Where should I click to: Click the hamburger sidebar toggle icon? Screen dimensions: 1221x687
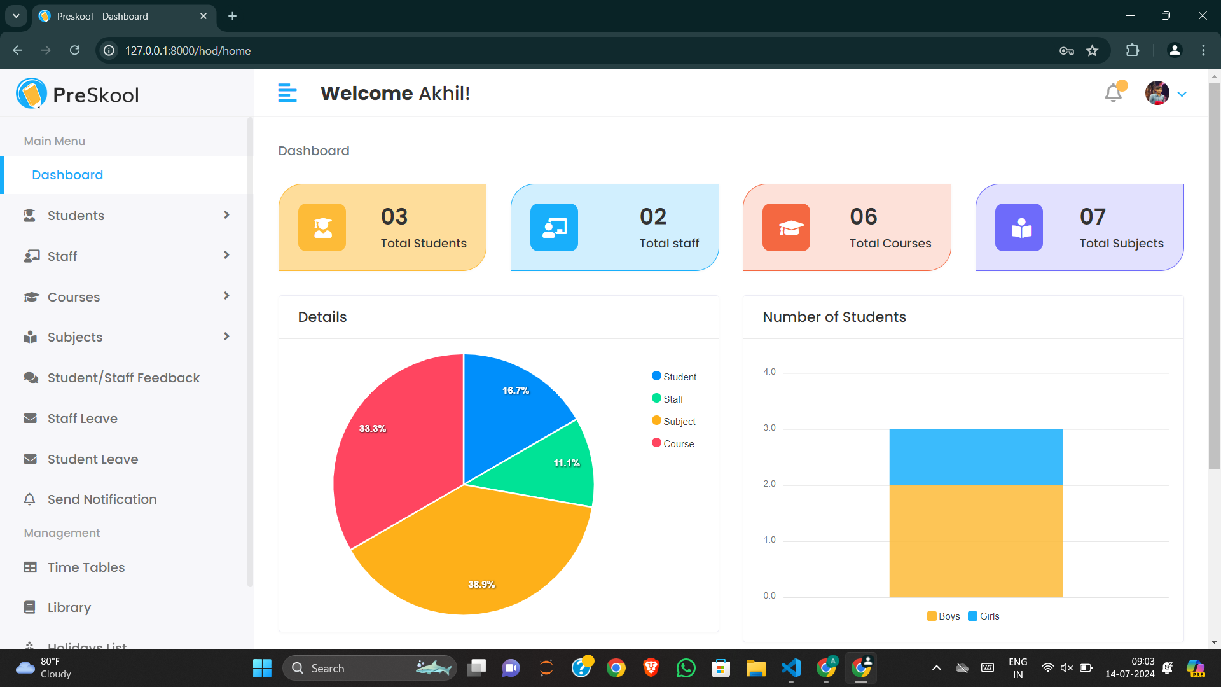287,93
